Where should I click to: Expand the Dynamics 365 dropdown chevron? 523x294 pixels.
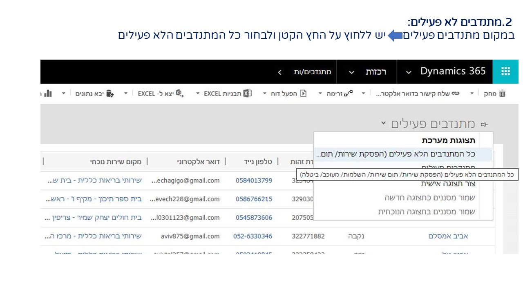coord(409,72)
